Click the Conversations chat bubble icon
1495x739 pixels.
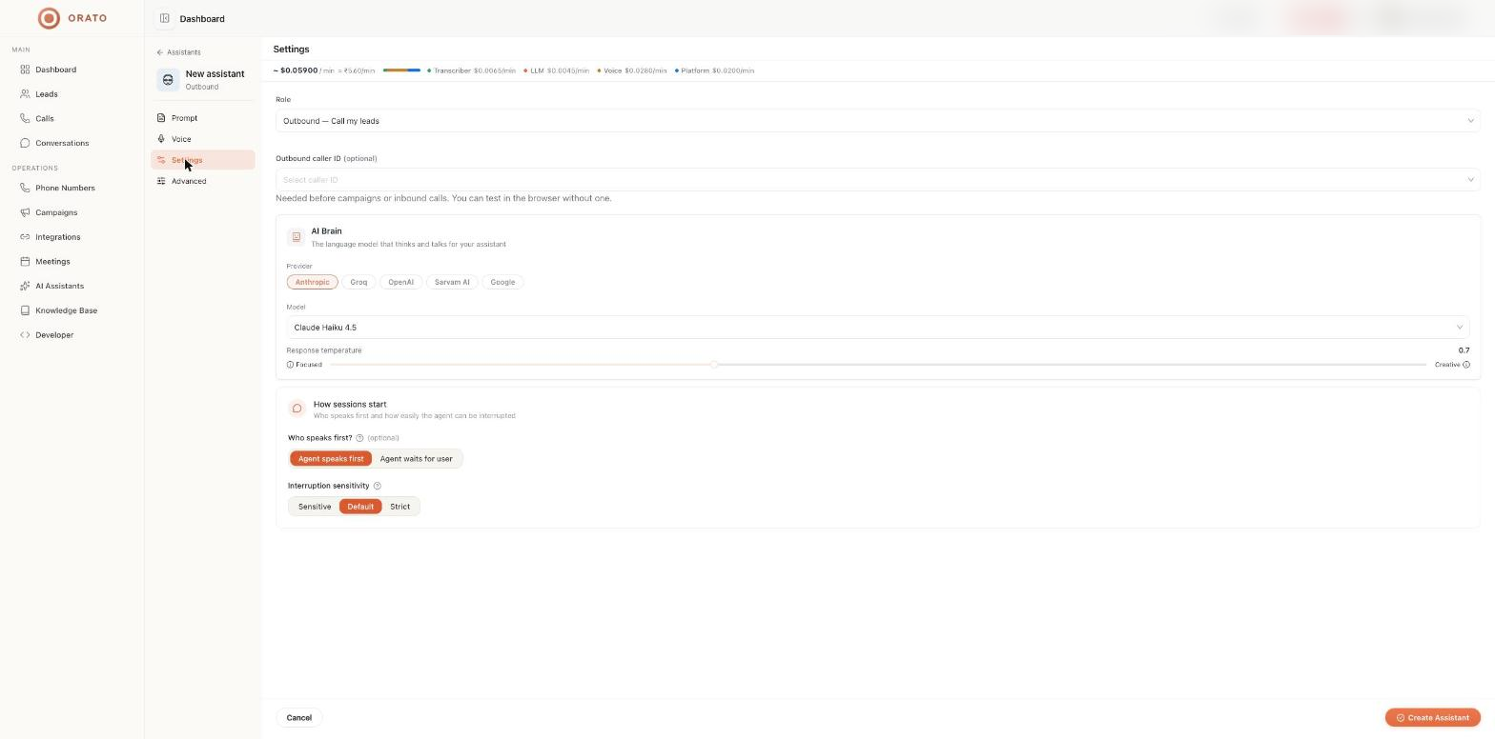pyautogui.click(x=25, y=143)
